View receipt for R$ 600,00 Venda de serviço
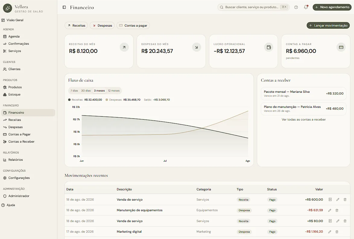 (330, 199)
